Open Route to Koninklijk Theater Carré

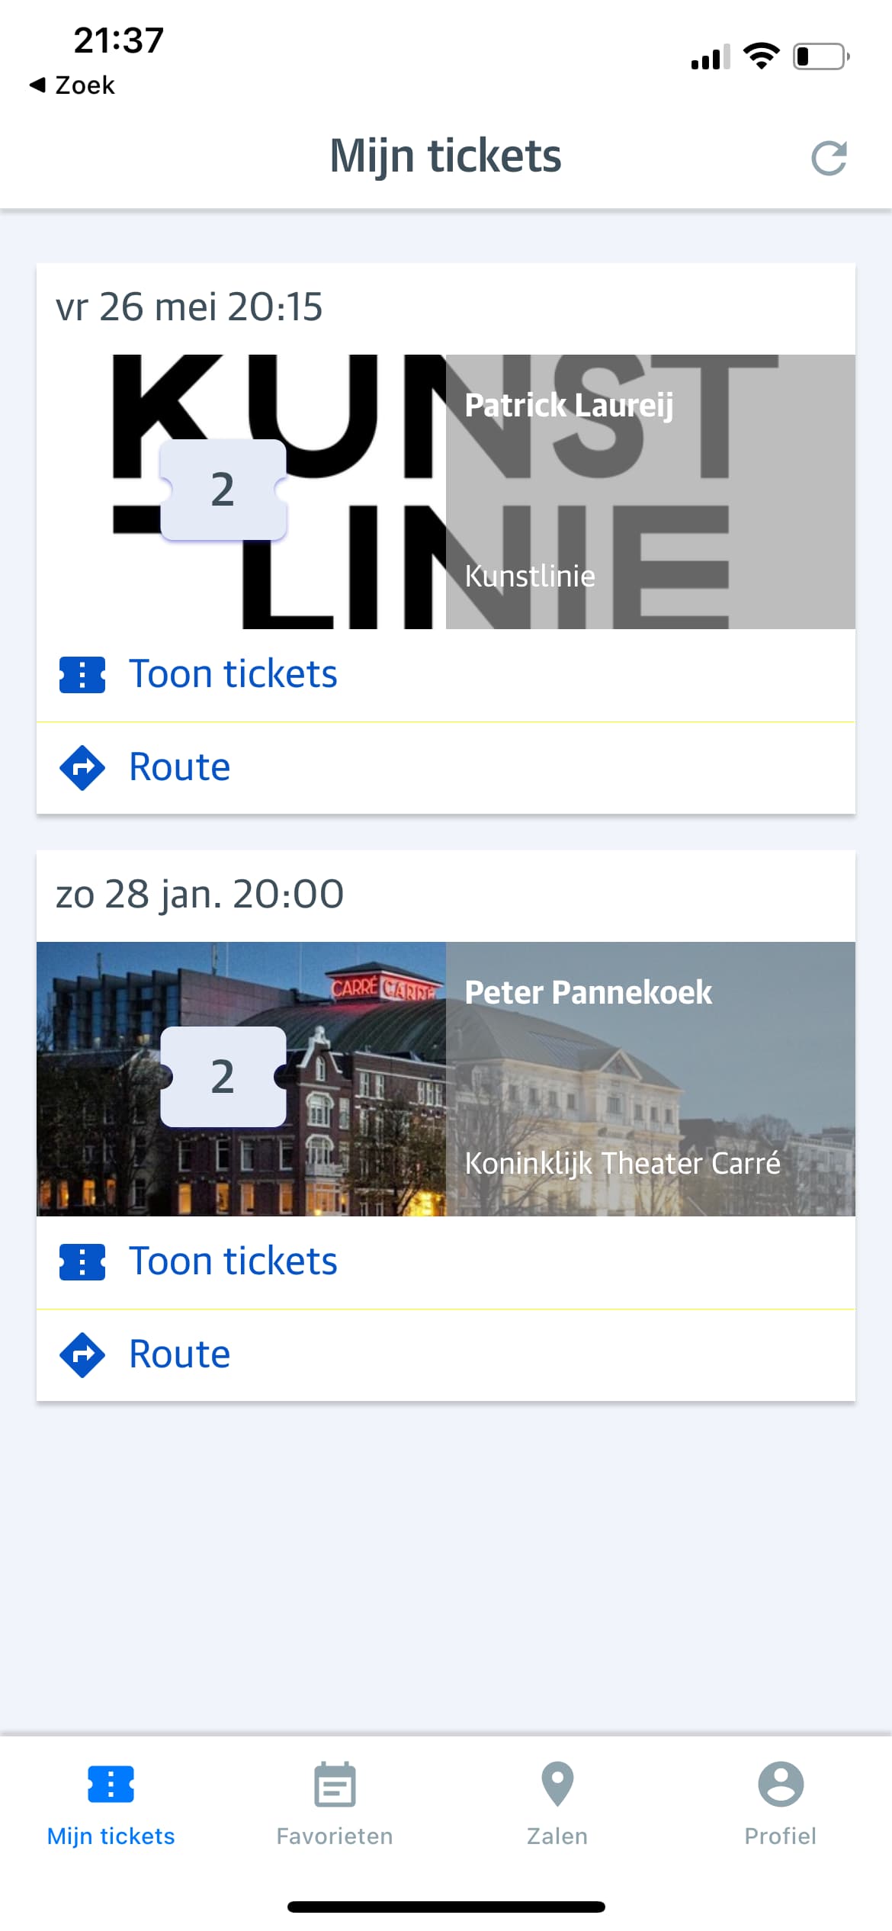point(180,1355)
